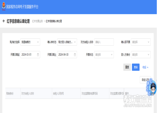Click the 纳税人识别号 column header
Image resolution: width=157 pixels, height=113 pixels.
(66, 93)
